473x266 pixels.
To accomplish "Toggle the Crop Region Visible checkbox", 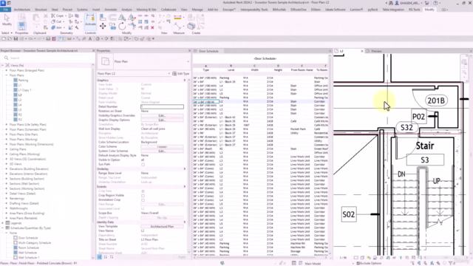I will click(143, 195).
